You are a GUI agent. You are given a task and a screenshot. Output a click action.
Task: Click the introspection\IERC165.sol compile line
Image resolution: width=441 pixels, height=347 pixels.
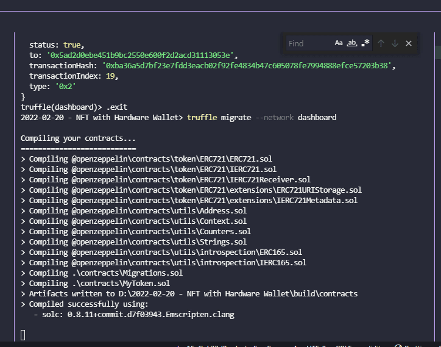click(163, 262)
